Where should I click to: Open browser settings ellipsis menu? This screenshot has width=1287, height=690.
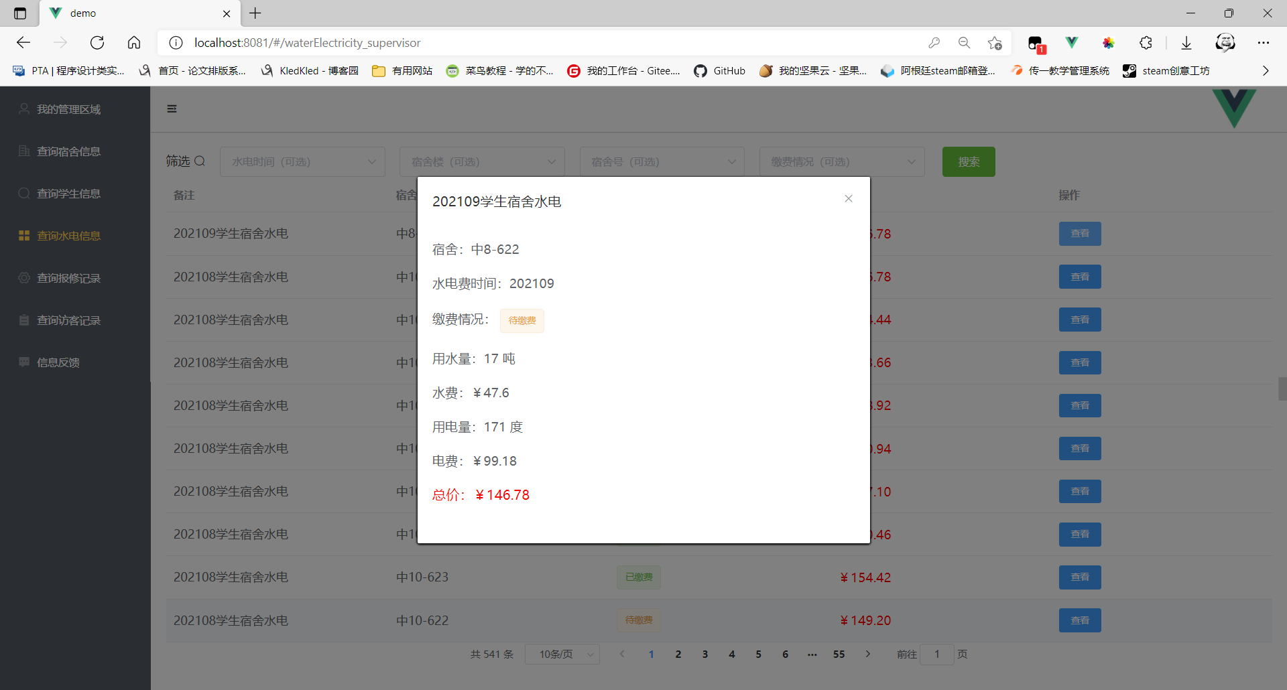pyautogui.click(x=1264, y=43)
